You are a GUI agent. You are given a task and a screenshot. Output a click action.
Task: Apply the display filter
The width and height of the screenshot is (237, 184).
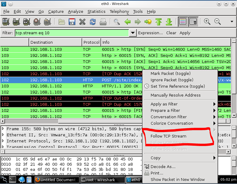(x=185, y=33)
